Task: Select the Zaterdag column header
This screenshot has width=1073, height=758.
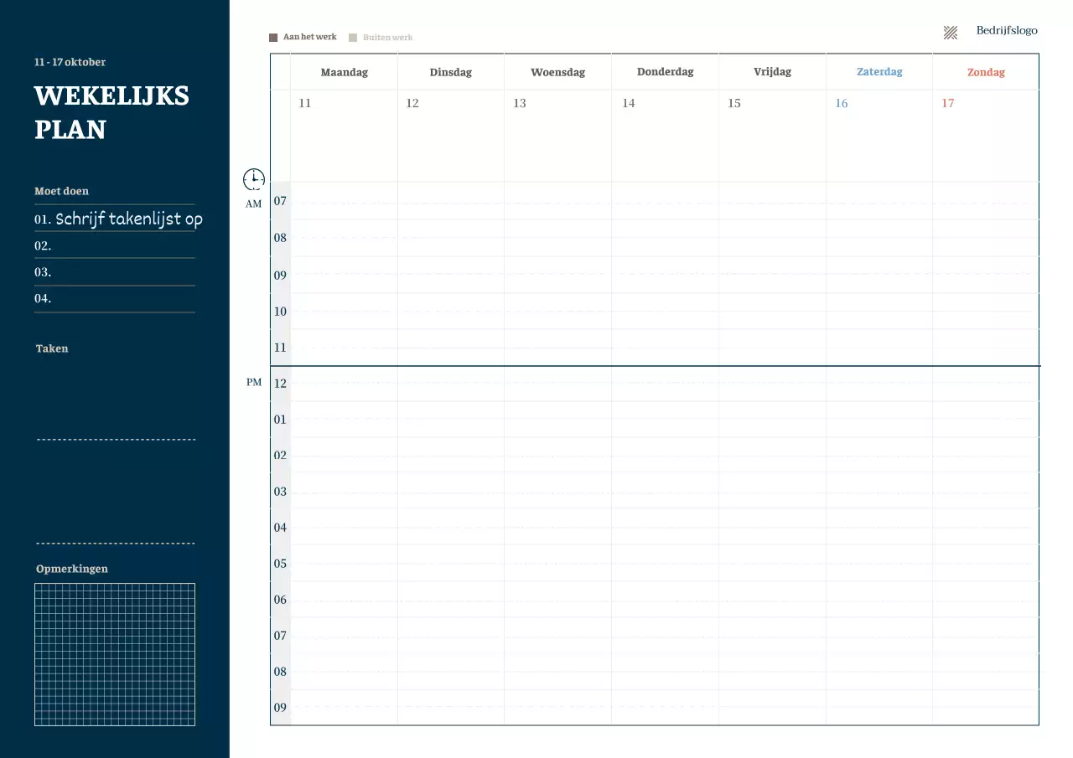Action: (879, 72)
